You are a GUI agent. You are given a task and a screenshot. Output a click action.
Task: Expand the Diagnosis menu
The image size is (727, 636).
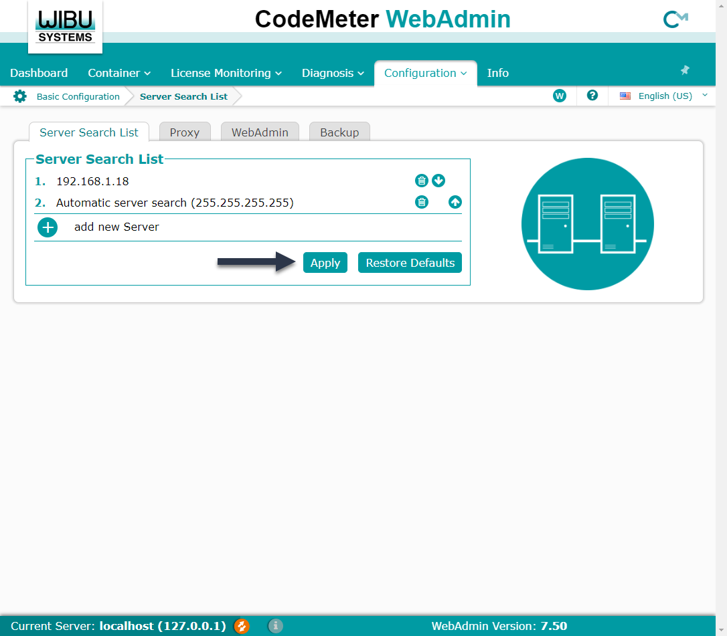tap(333, 73)
